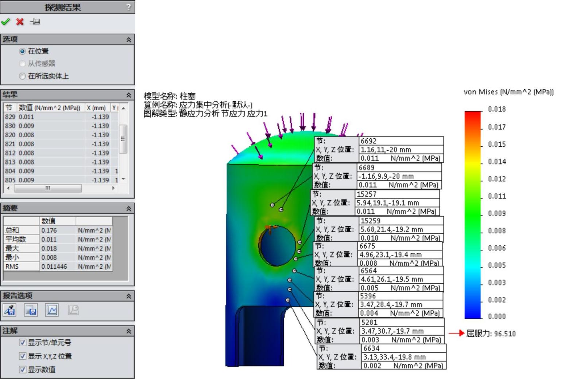
Task: Click the 节 column header in results table
Action: tap(10, 108)
